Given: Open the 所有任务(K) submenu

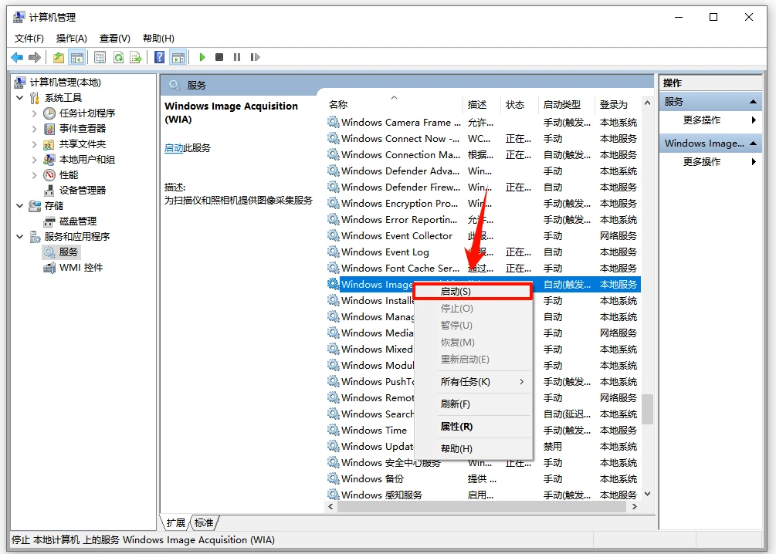Looking at the screenshot, I should (x=473, y=382).
